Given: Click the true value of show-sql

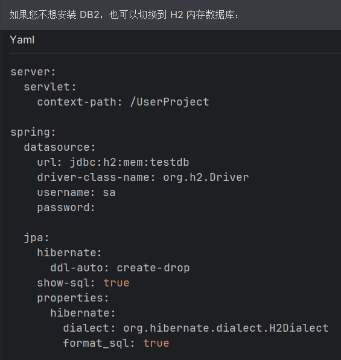Looking at the screenshot, I should pyautogui.click(x=116, y=283).
